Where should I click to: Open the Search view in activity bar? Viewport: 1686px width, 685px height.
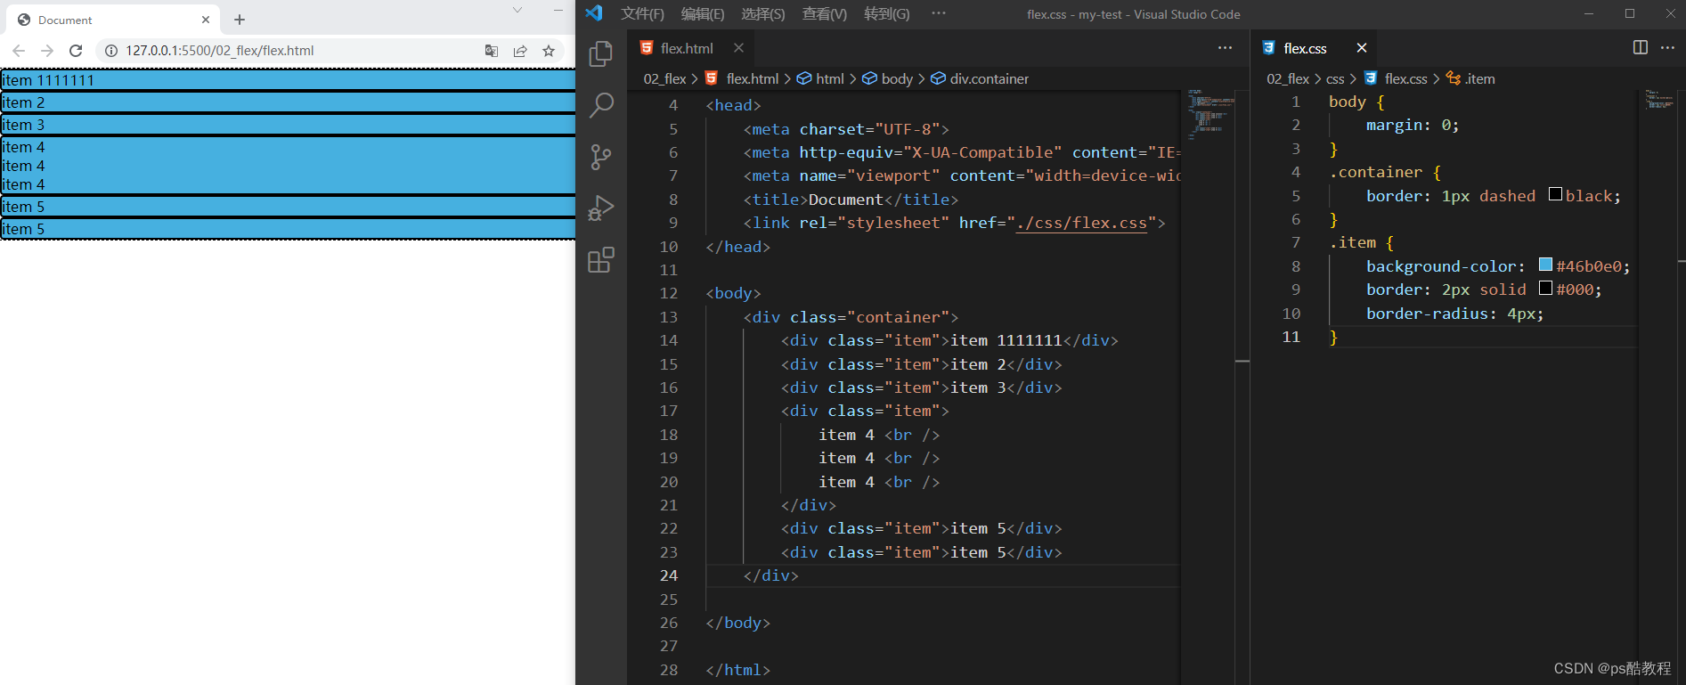click(601, 106)
